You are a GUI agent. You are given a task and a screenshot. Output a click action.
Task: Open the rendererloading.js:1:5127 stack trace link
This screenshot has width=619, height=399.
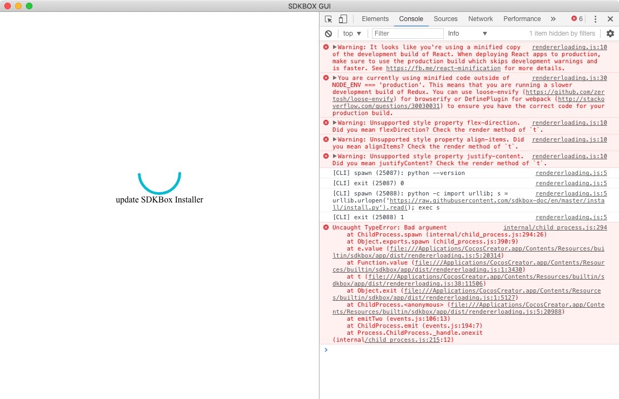(x=424, y=297)
